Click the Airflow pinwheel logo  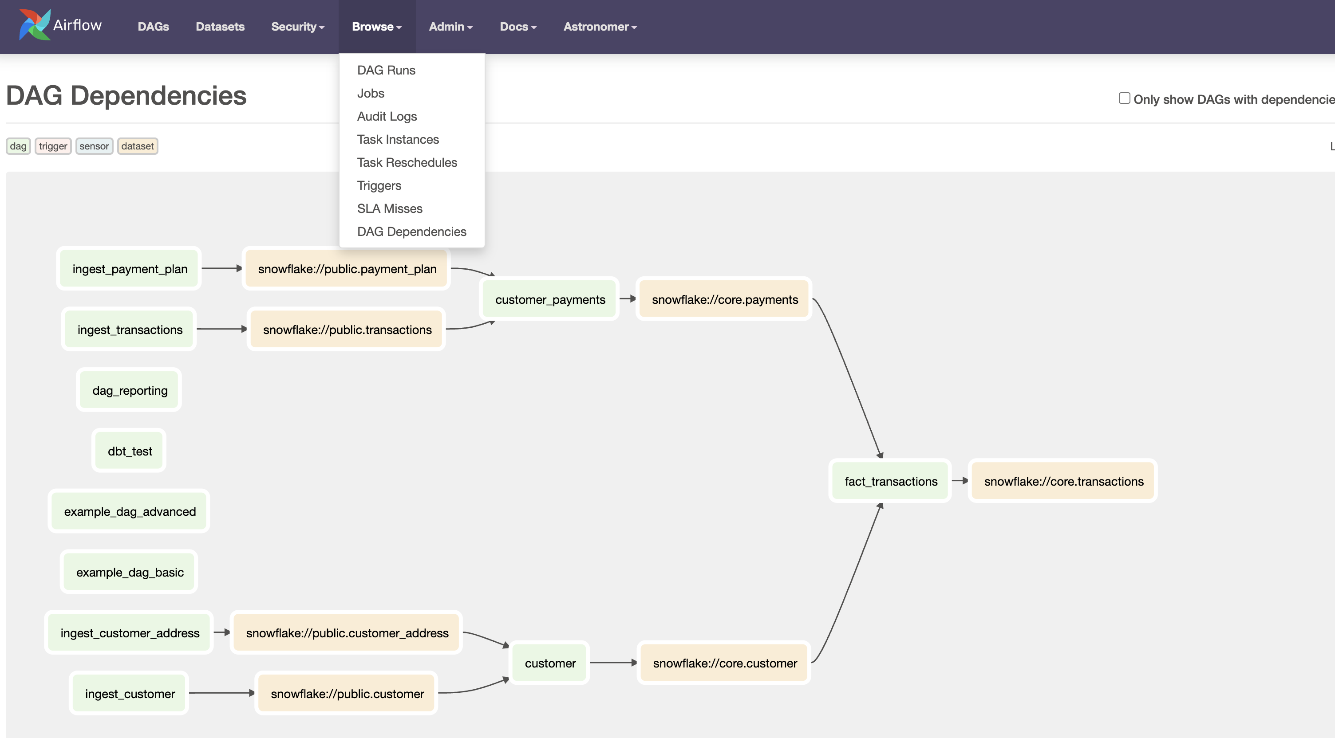(x=35, y=25)
